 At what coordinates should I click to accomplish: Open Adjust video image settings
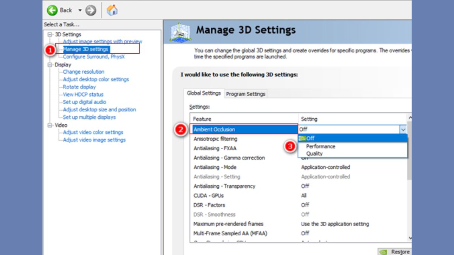(x=94, y=140)
